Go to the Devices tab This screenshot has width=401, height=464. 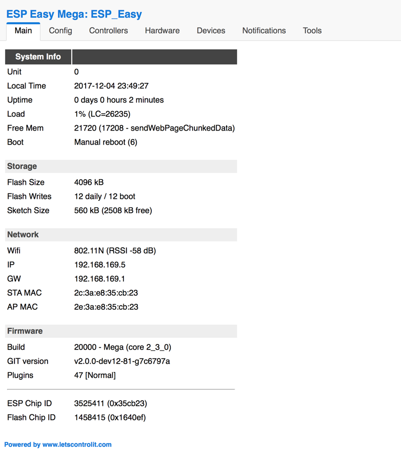(x=211, y=31)
